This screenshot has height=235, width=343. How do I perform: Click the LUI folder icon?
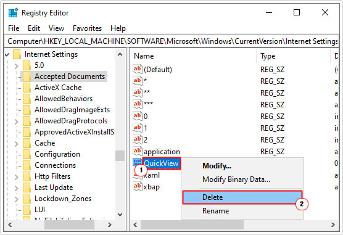pyautogui.click(x=27, y=210)
